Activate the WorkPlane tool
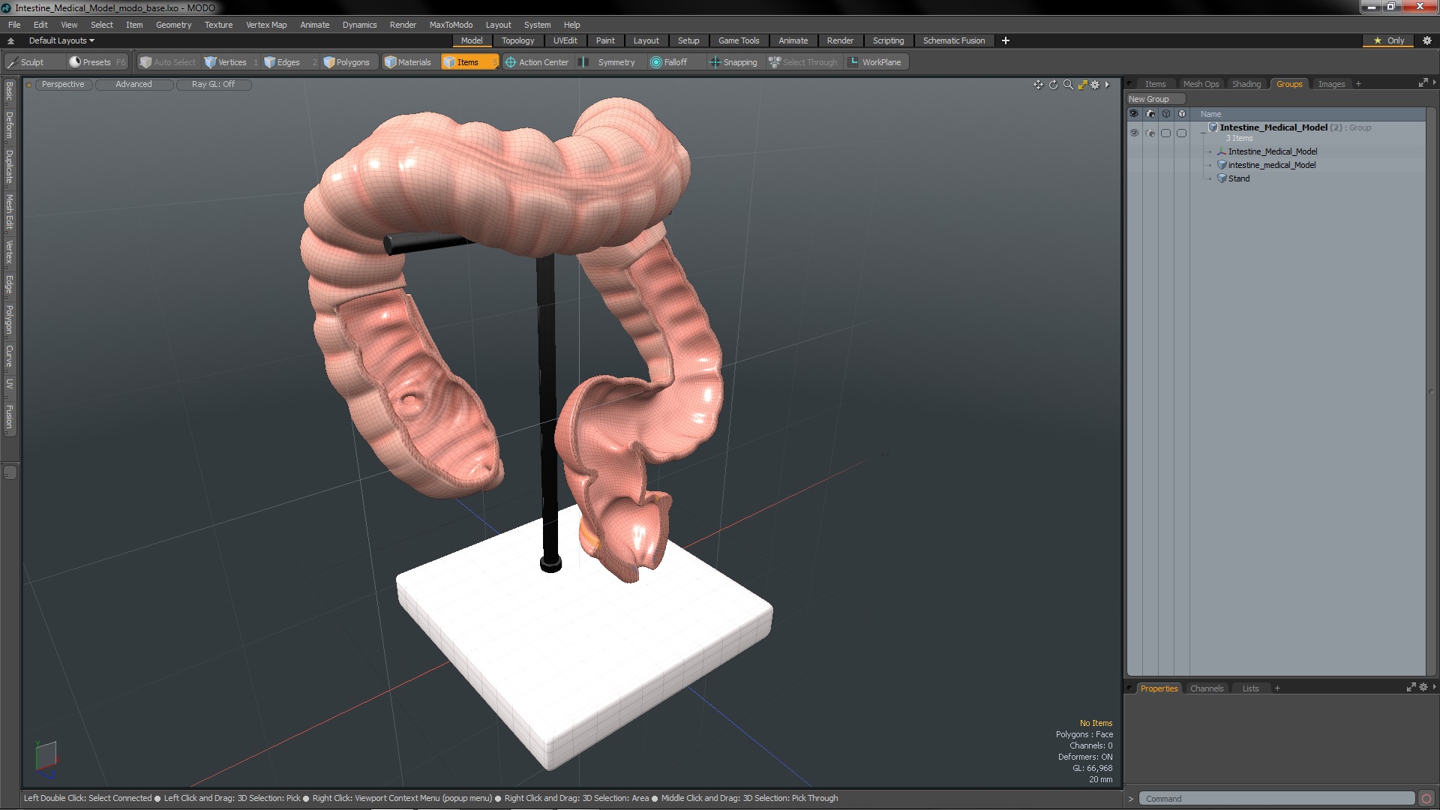The width and height of the screenshot is (1440, 810). pyautogui.click(x=874, y=62)
